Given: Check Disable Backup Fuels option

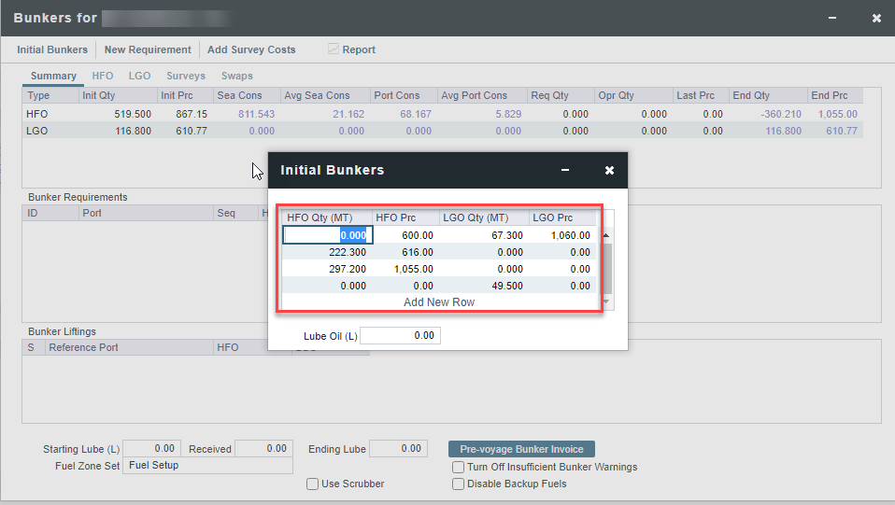Looking at the screenshot, I should (x=458, y=484).
